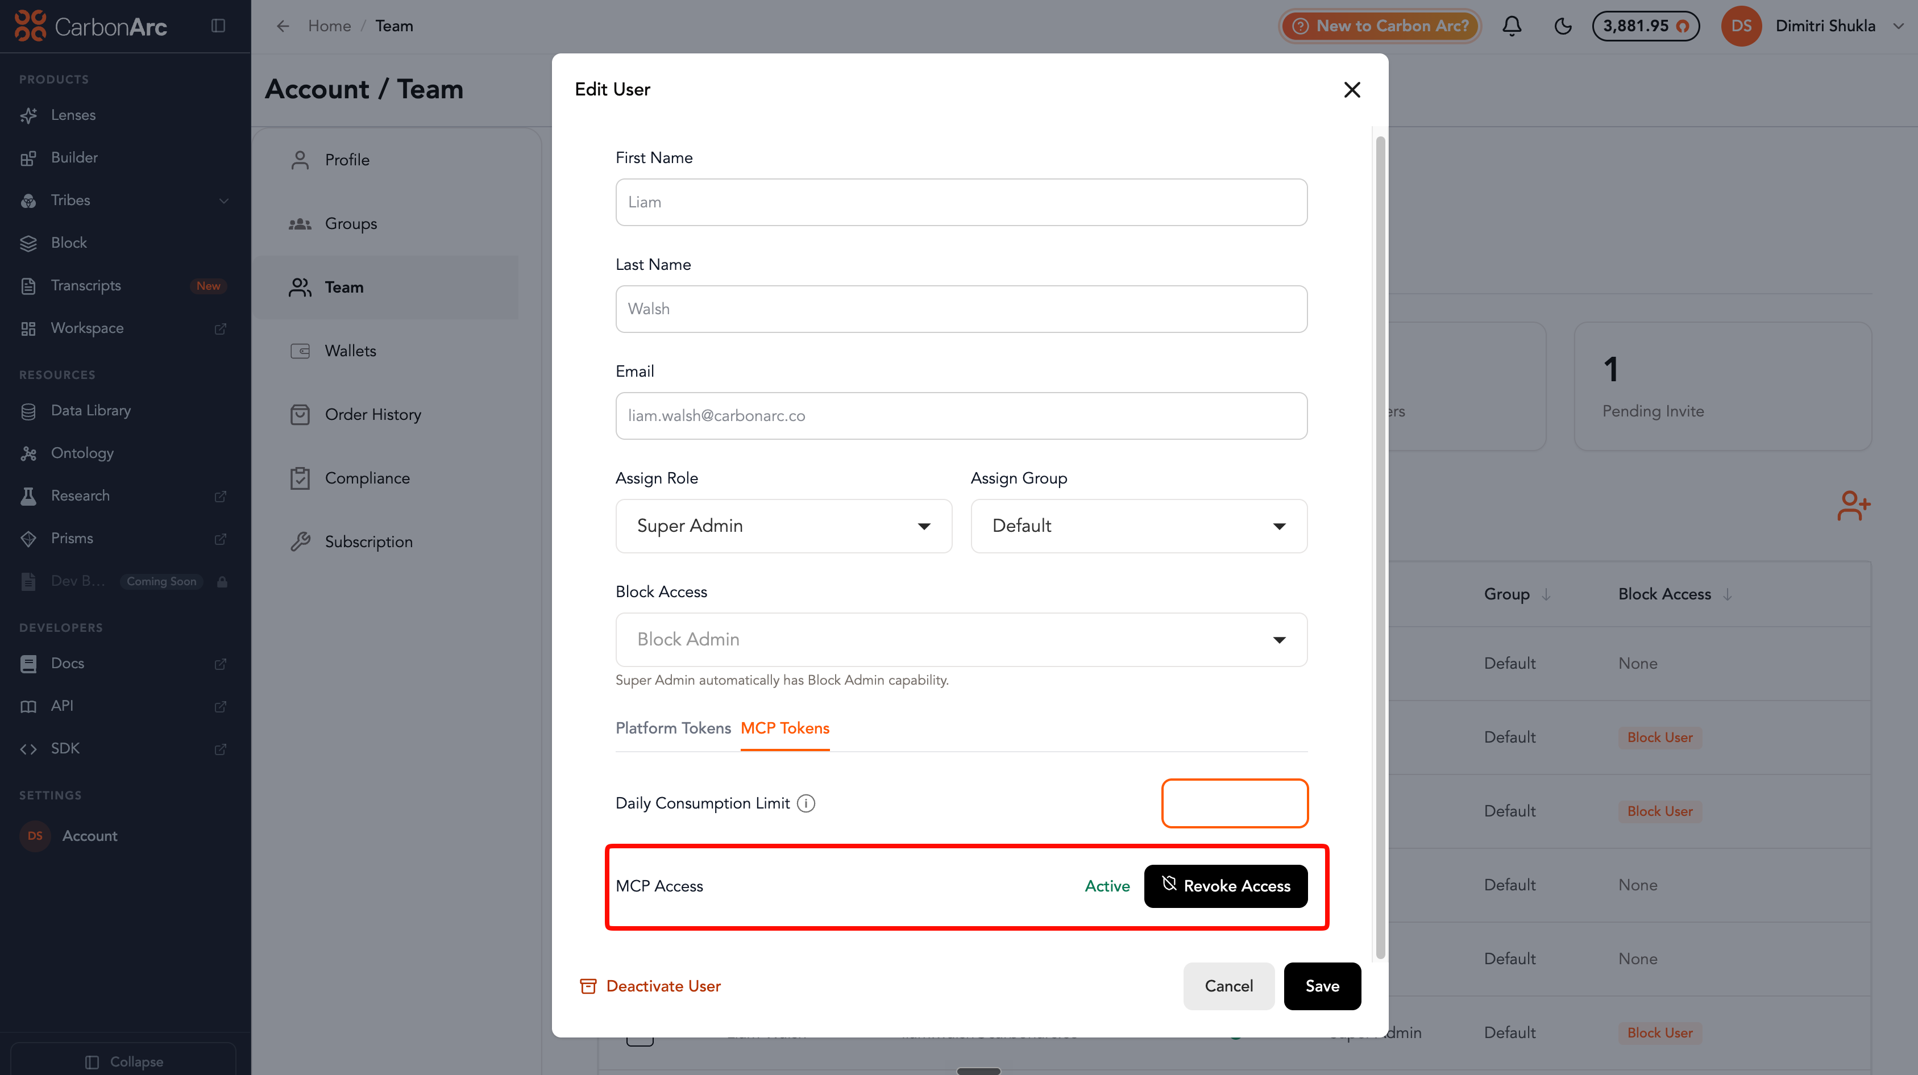Toggle the sidebar panel icon

(x=218, y=26)
